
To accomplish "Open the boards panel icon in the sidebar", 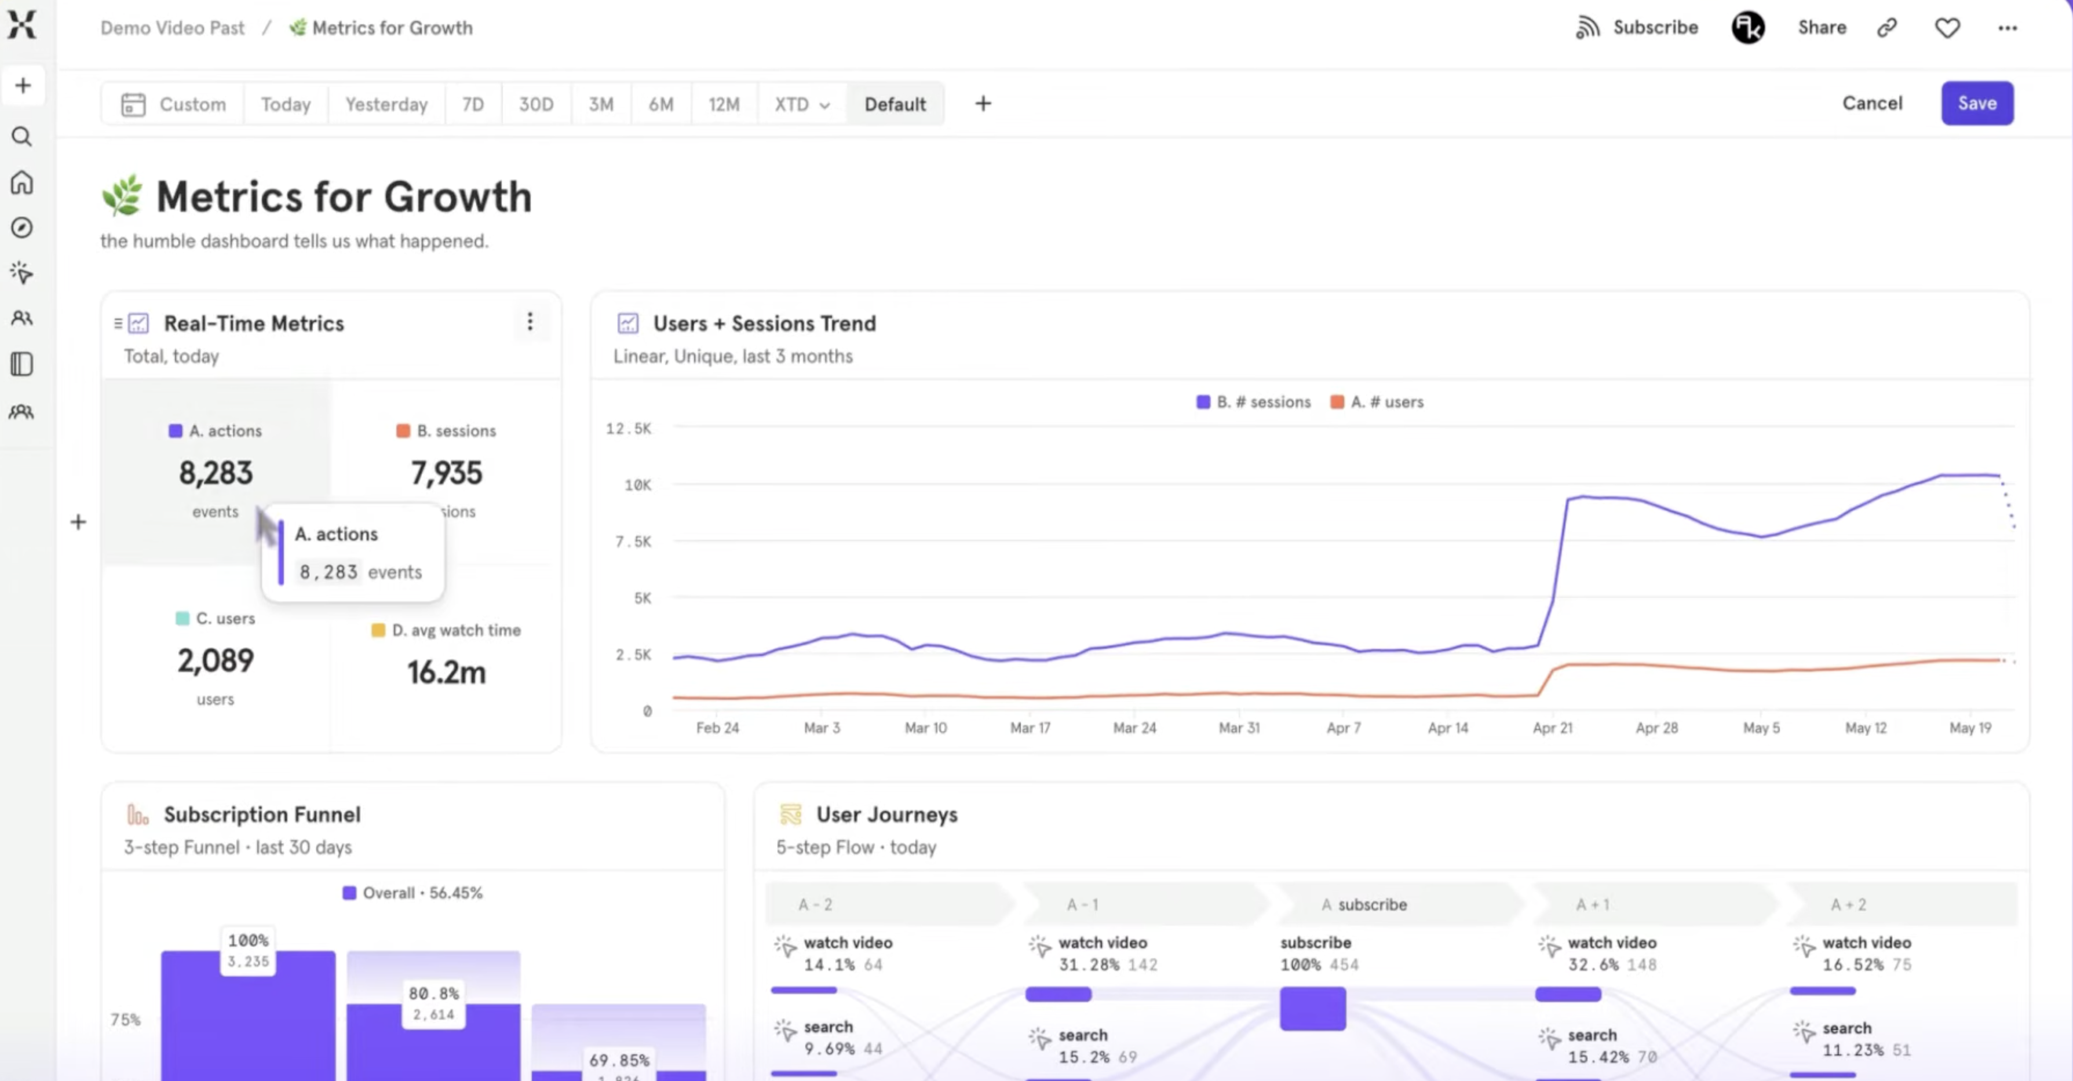I will point(22,364).
